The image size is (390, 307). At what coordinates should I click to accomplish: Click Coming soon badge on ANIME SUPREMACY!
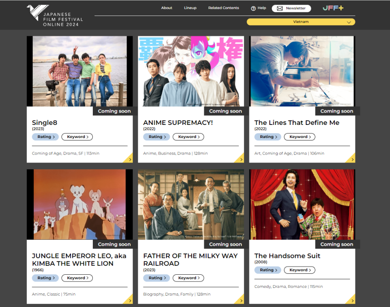225,111
